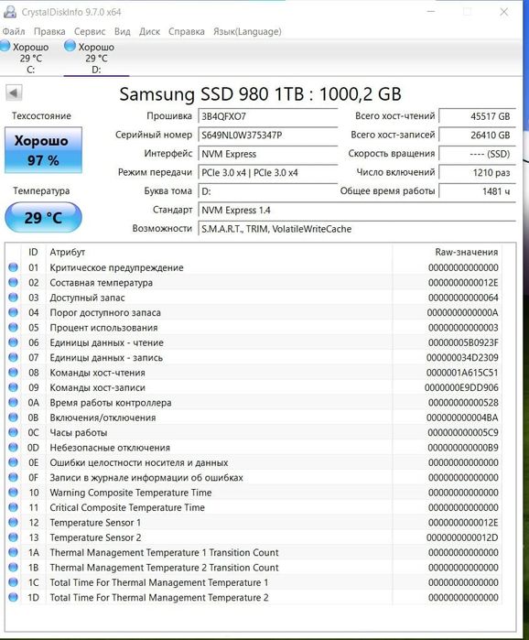The image size is (529, 640).
Task: Switch to disk C: tab labeled Хорошо
Action: click(x=29, y=58)
